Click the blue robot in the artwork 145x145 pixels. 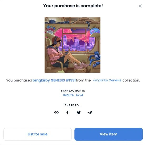pyautogui.click(x=95, y=59)
